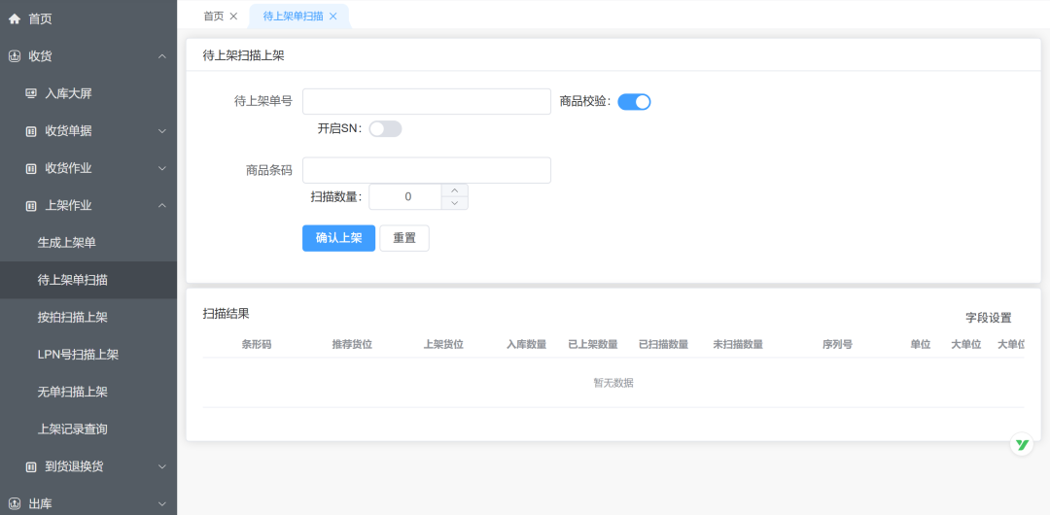Close the 待上架单扫描 tab

click(332, 17)
